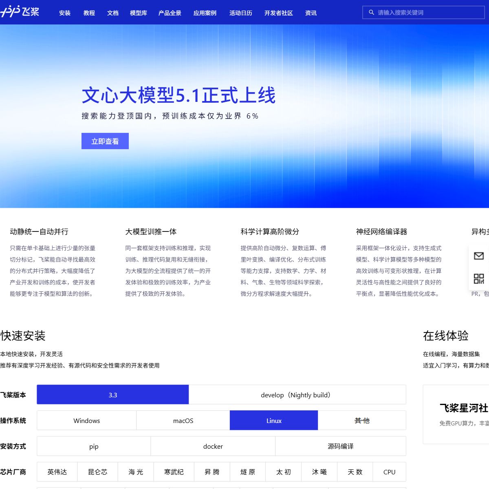Choose 其他 operating system option

point(362,421)
